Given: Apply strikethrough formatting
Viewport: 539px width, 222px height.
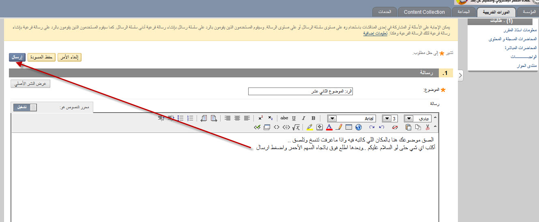Looking at the screenshot, I should point(284,118).
